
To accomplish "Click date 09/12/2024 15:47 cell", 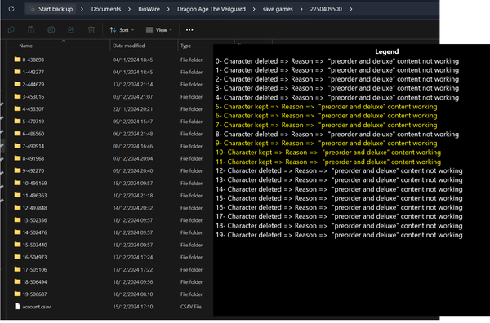I will coord(133,122).
